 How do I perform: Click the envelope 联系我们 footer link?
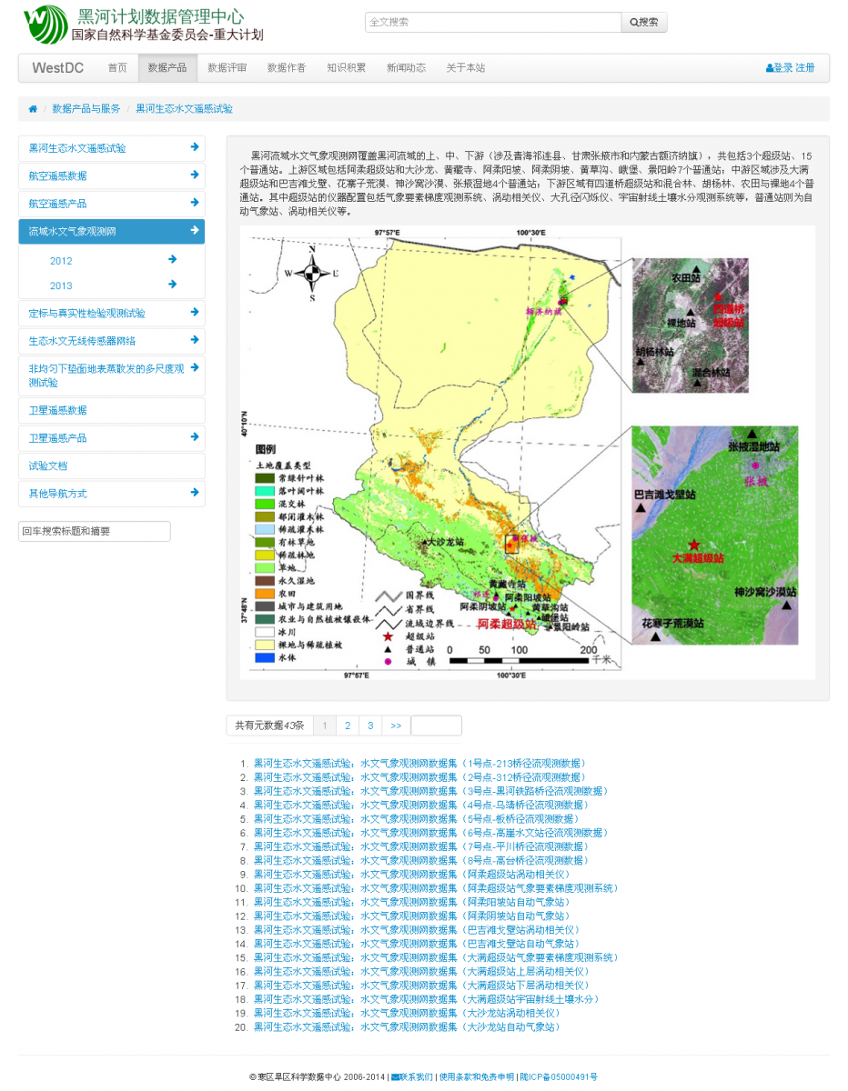tap(412, 1076)
